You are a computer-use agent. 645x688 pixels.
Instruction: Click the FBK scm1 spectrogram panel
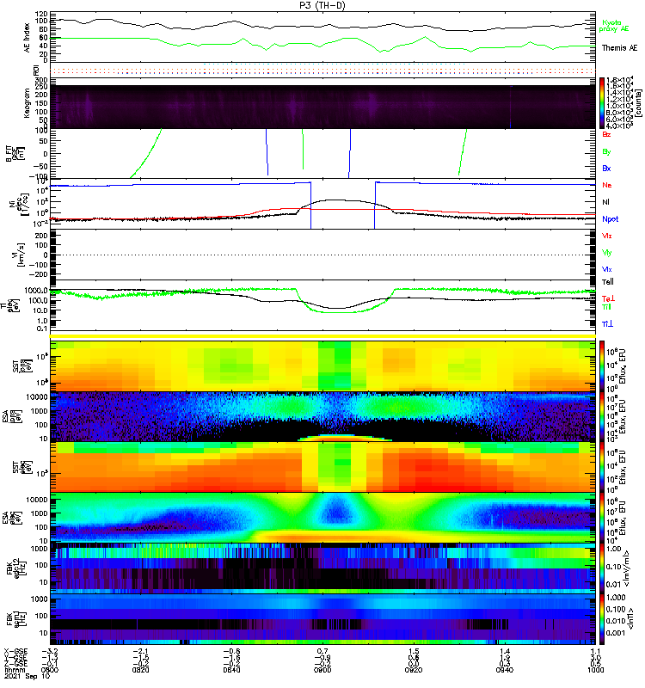coord(322,619)
